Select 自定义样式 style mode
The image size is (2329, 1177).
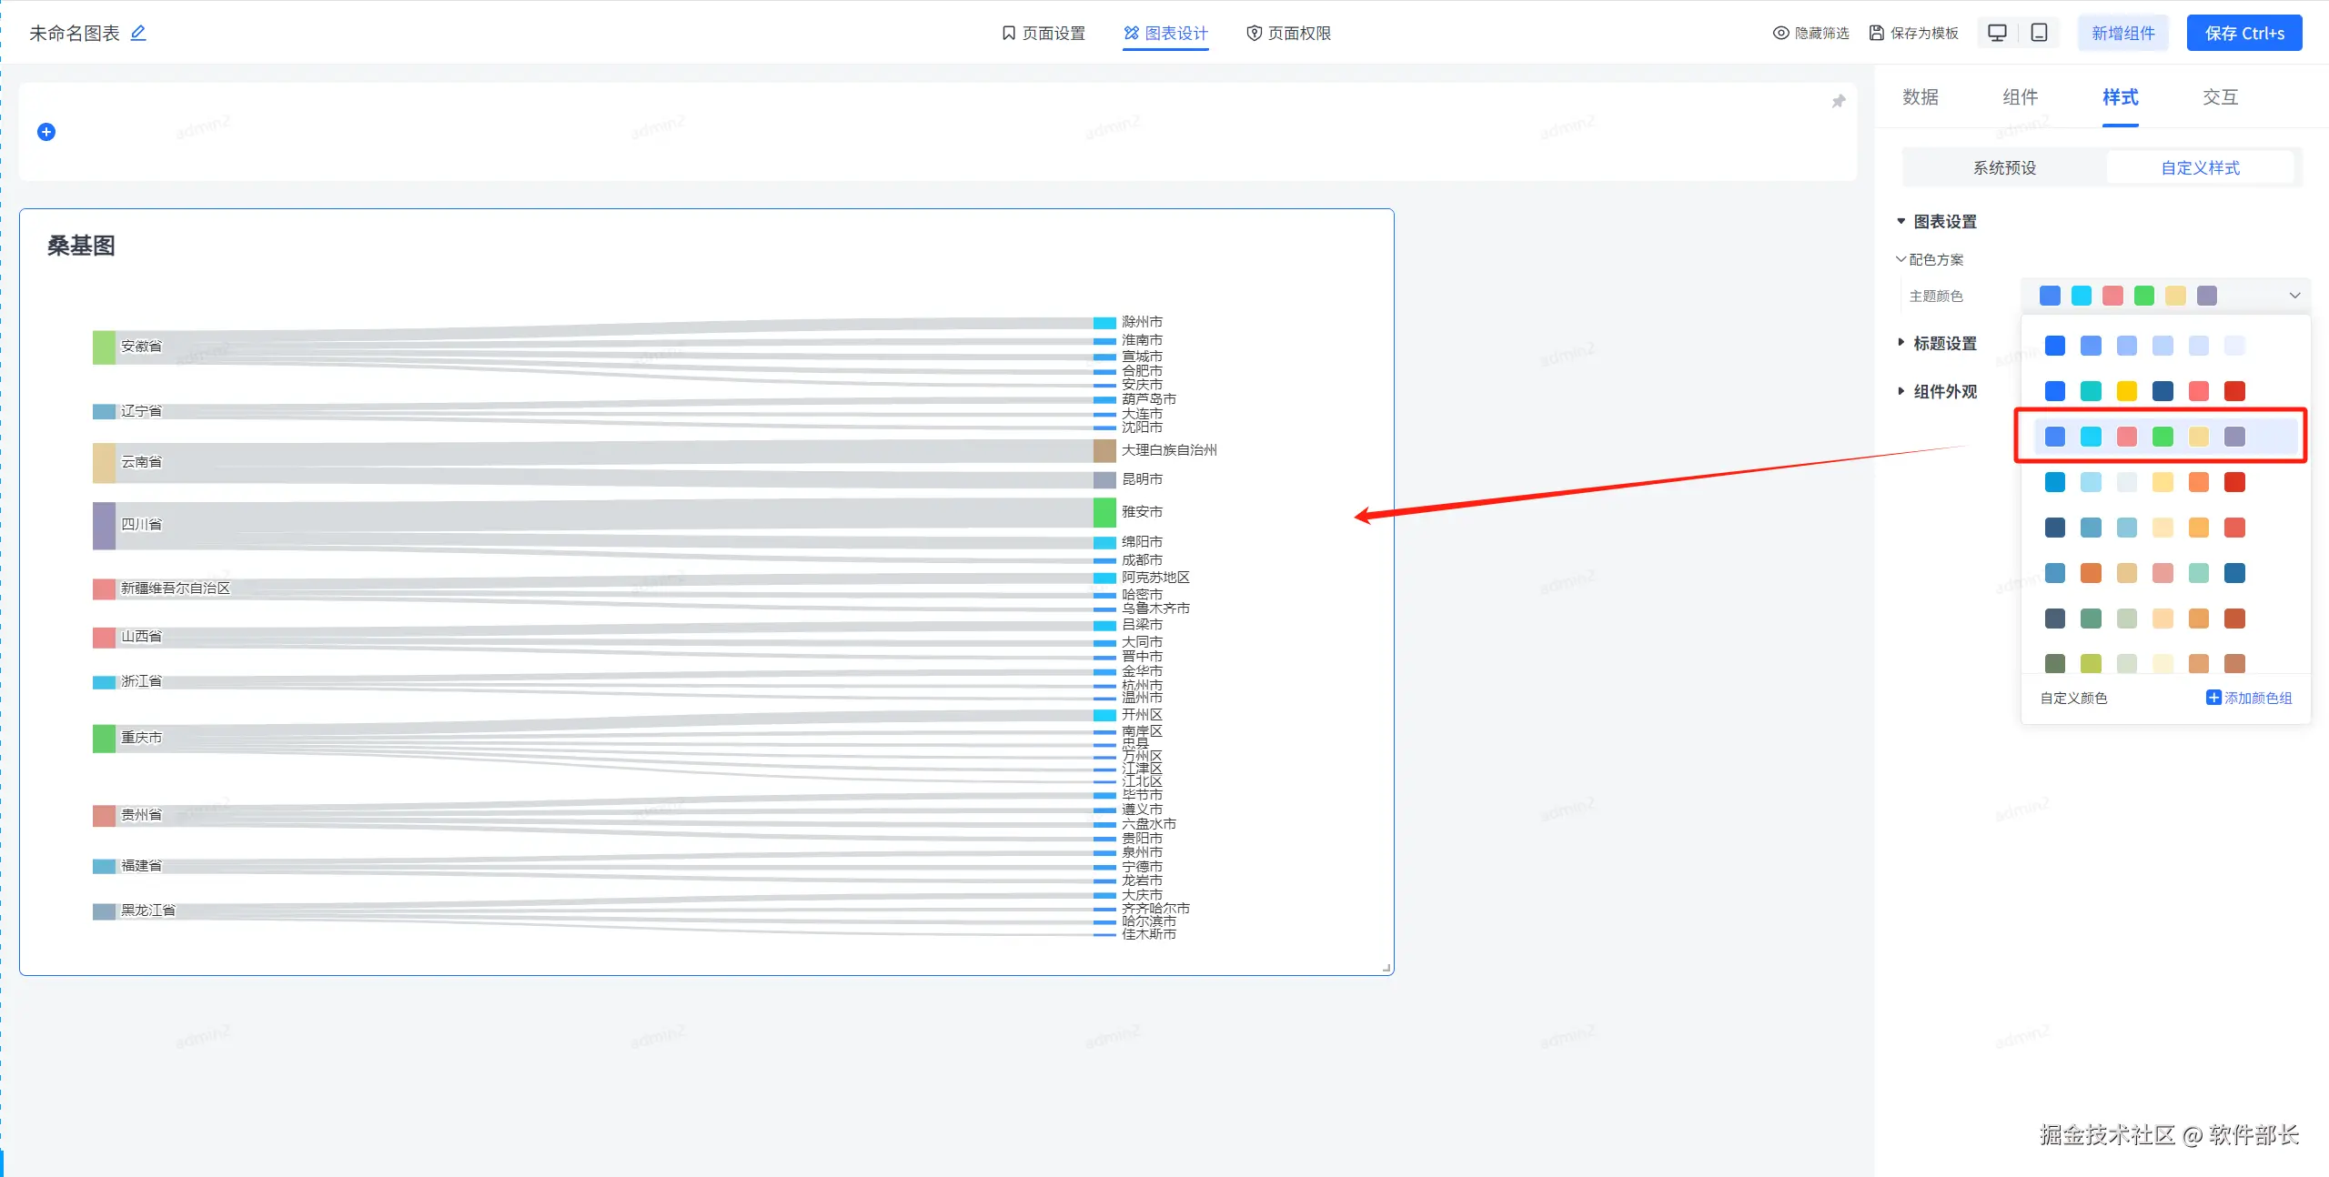coord(2200,167)
